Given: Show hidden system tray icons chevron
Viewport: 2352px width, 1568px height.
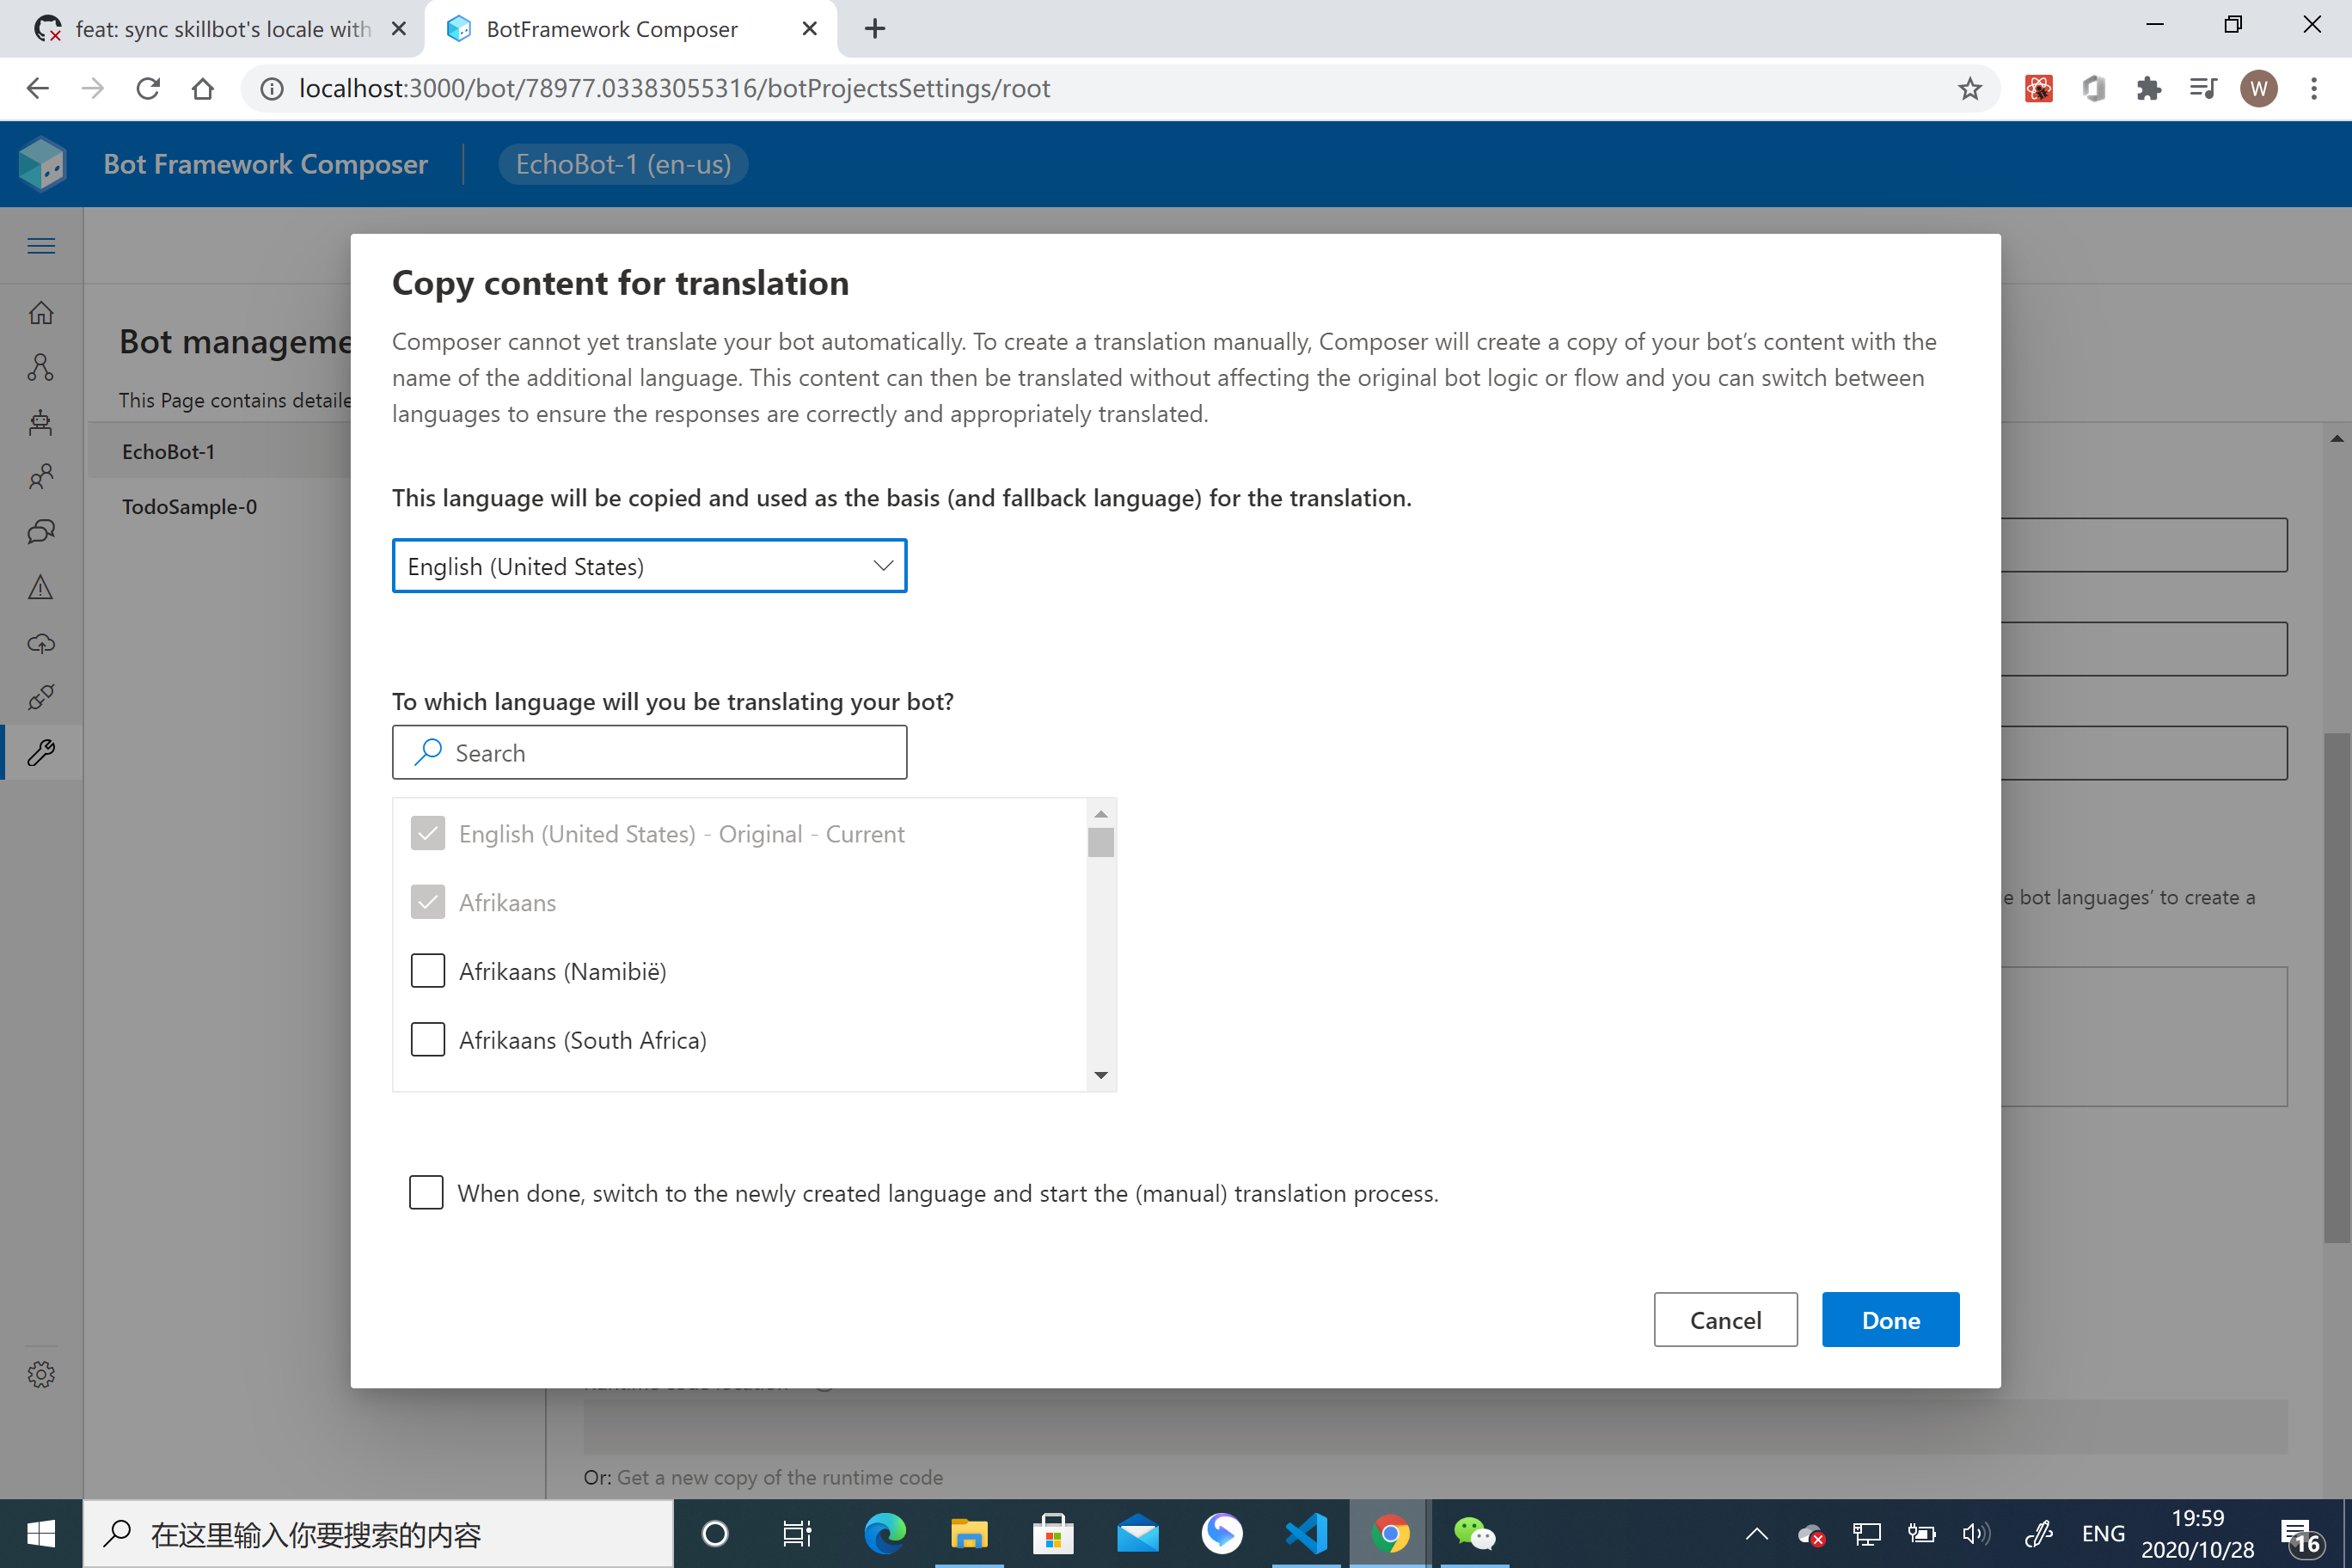Looking at the screenshot, I should [1756, 1534].
